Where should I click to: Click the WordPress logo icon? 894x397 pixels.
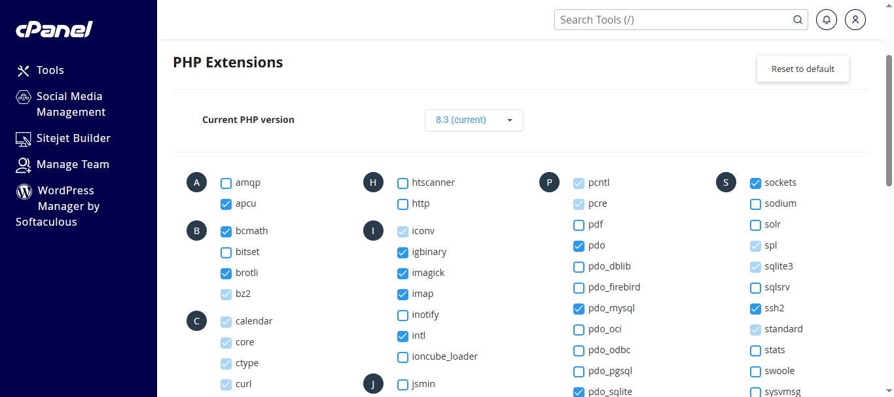click(x=24, y=191)
